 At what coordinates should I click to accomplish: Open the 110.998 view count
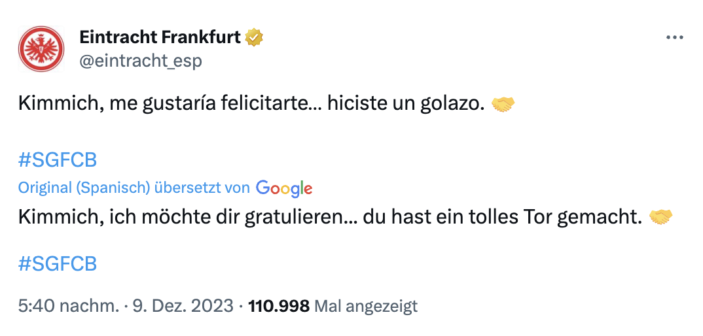[x=279, y=306]
